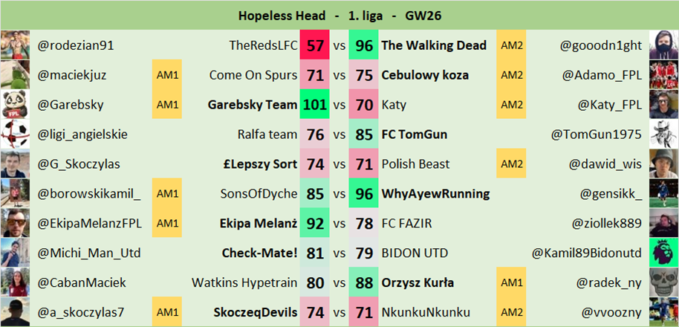Select the Hopeless Head 1. liga GW26 header

(339, 15)
